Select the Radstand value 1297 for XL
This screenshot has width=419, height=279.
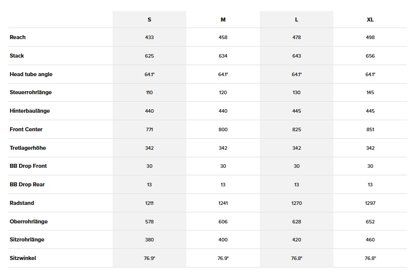click(370, 203)
